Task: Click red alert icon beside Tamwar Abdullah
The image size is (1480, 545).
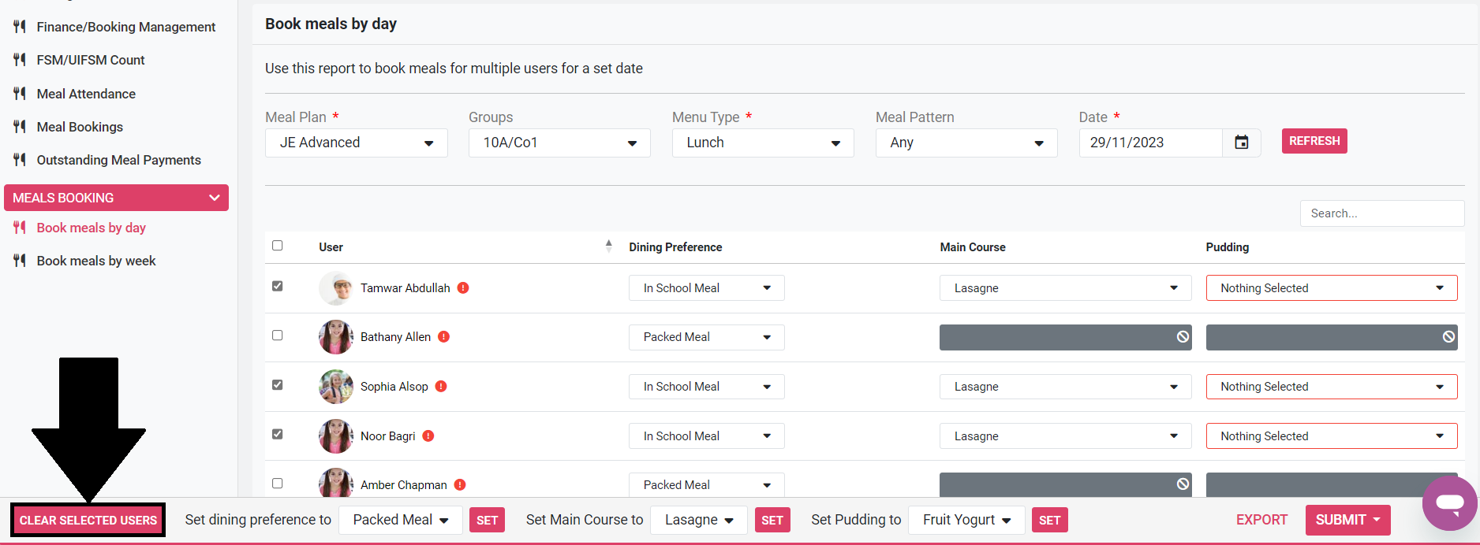Action: point(463,288)
